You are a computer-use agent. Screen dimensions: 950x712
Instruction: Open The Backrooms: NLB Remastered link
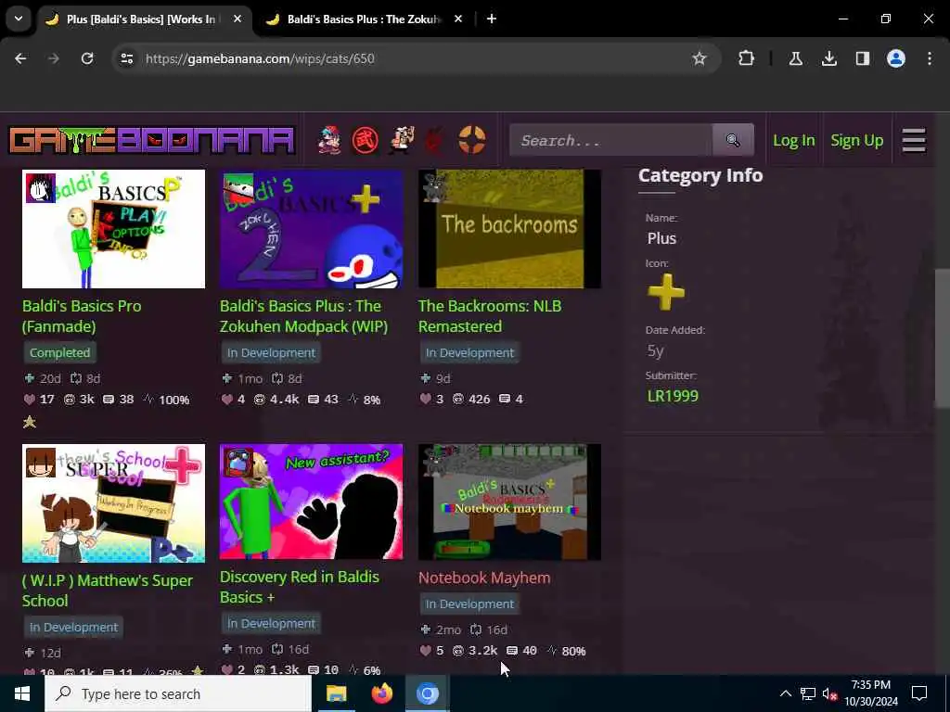pos(490,316)
